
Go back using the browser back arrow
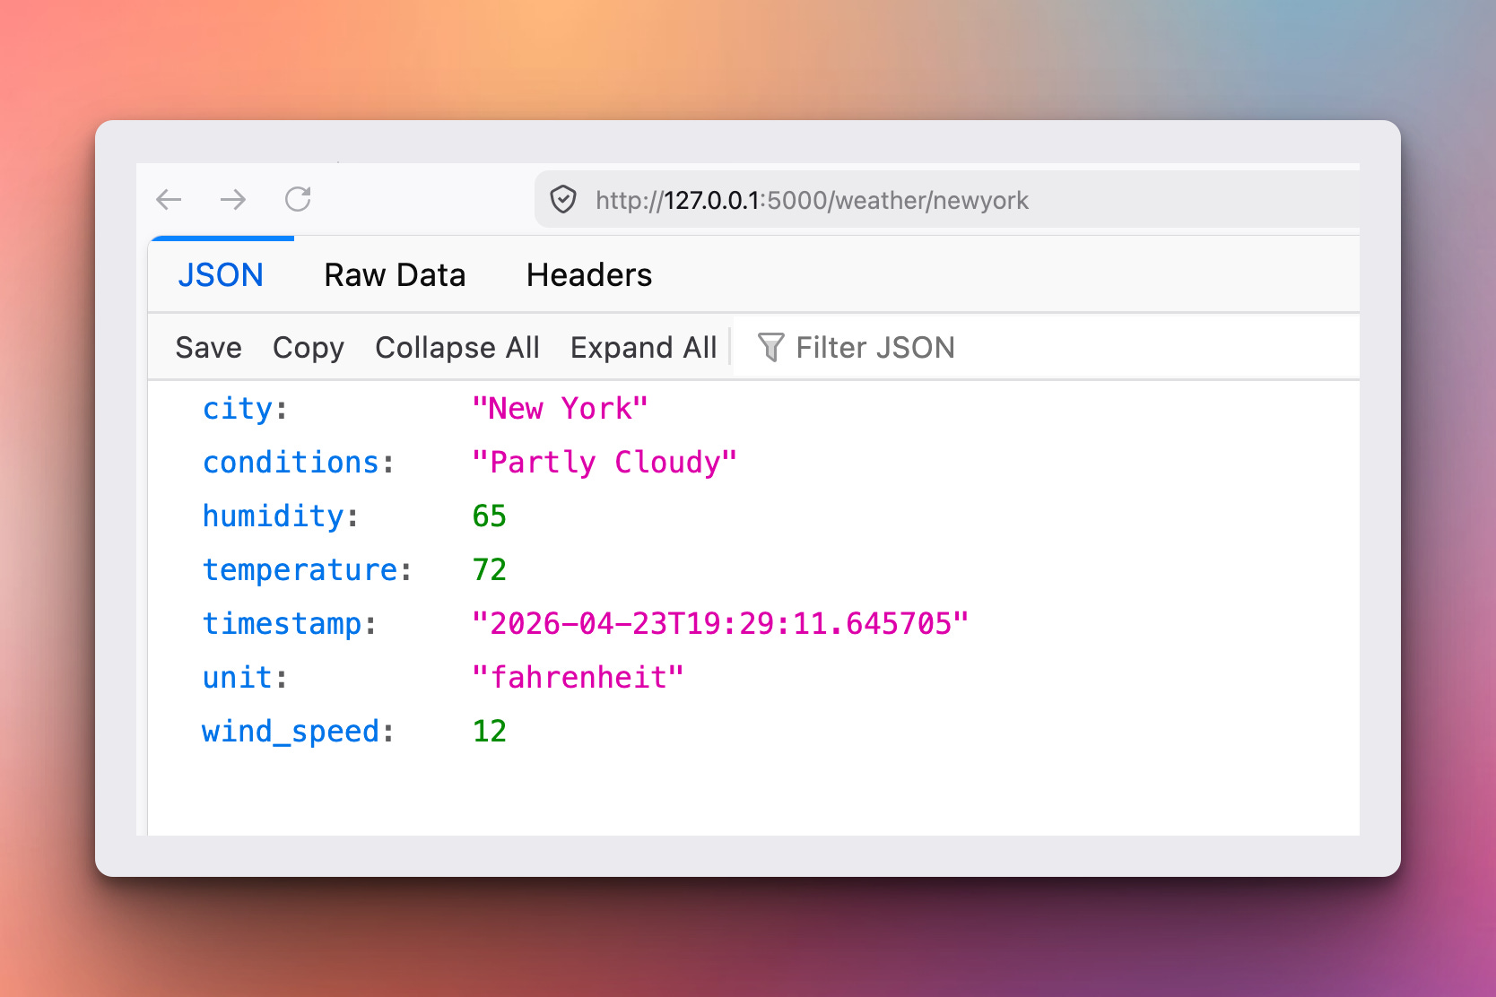click(x=169, y=199)
